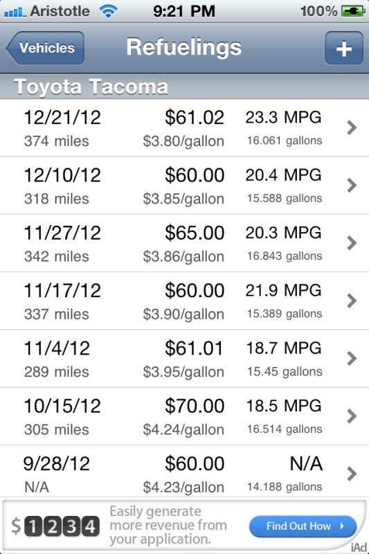The width and height of the screenshot is (369, 554).
Task: Tap the $1234 ad banner graphic
Action: click(x=55, y=526)
